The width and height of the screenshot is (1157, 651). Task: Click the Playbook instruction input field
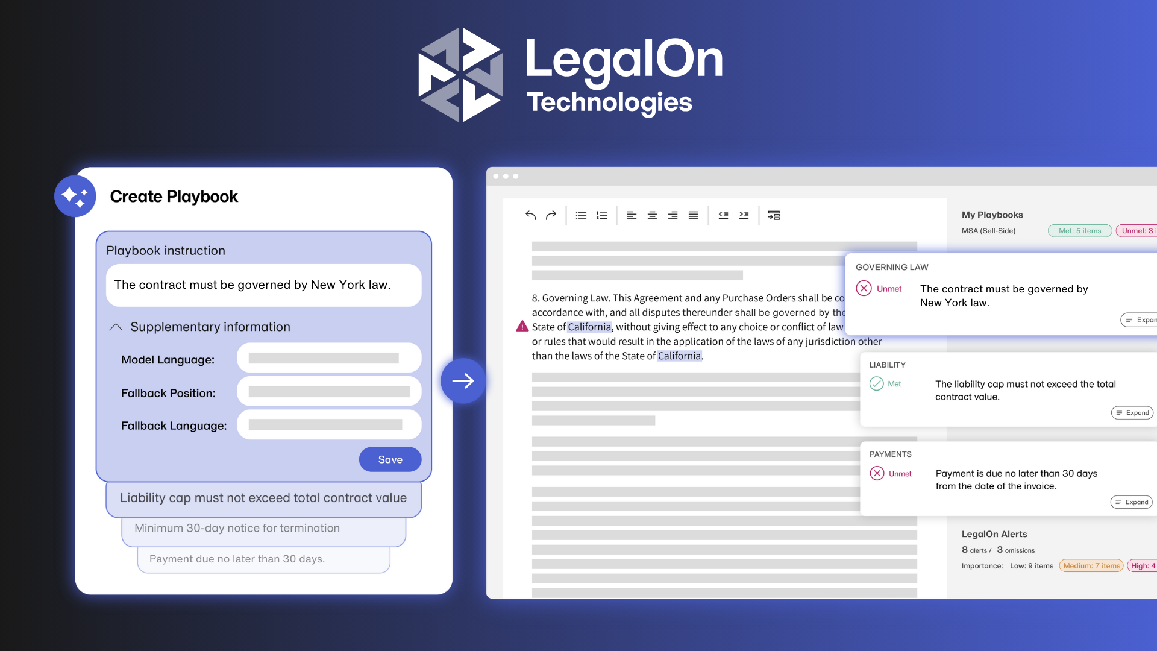pyautogui.click(x=262, y=285)
